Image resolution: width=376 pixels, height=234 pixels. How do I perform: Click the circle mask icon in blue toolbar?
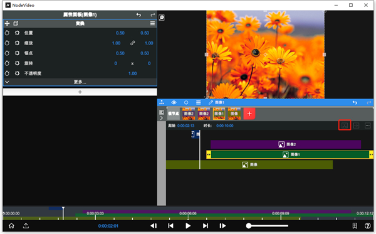pyautogui.click(x=186, y=102)
